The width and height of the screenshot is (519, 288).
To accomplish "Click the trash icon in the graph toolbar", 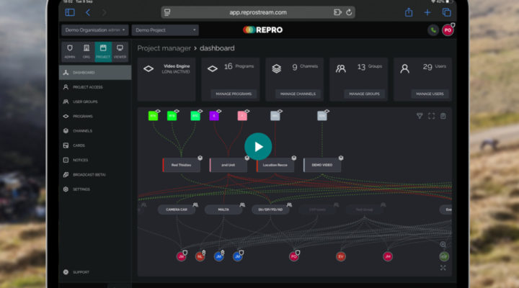I will pyautogui.click(x=443, y=116).
